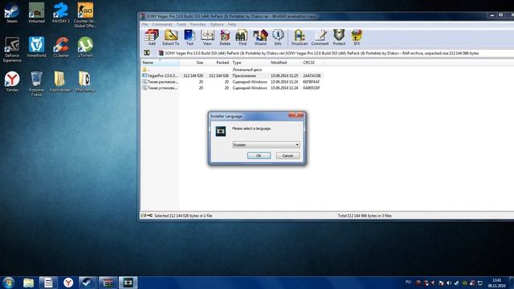Sort by the CRC32 column header
Viewport: 514px width, 289px height.
point(312,63)
